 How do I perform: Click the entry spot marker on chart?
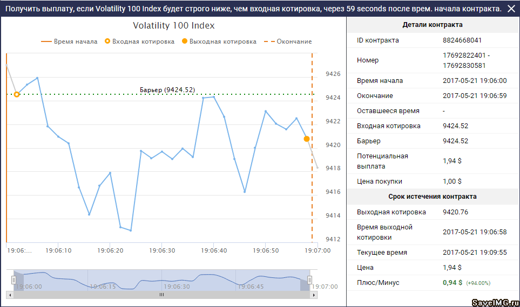pos(17,94)
